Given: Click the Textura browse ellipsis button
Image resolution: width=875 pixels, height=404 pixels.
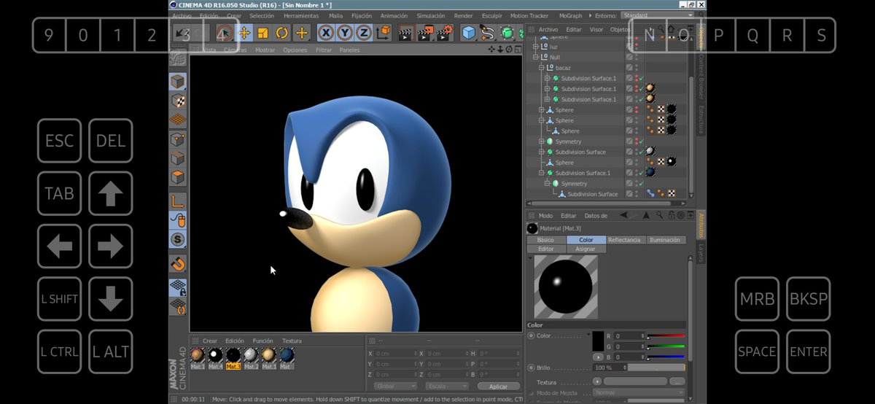Looking at the screenshot, I should (x=677, y=381).
